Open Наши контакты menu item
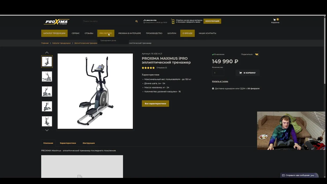The width and height of the screenshot is (327, 184). 207,33
